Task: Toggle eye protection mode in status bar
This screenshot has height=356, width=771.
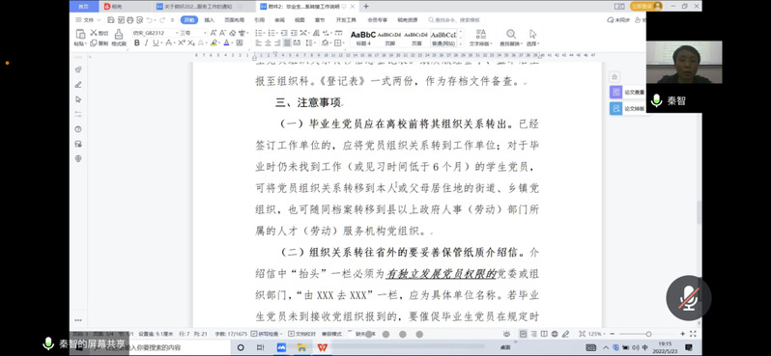Action: click(x=506, y=334)
